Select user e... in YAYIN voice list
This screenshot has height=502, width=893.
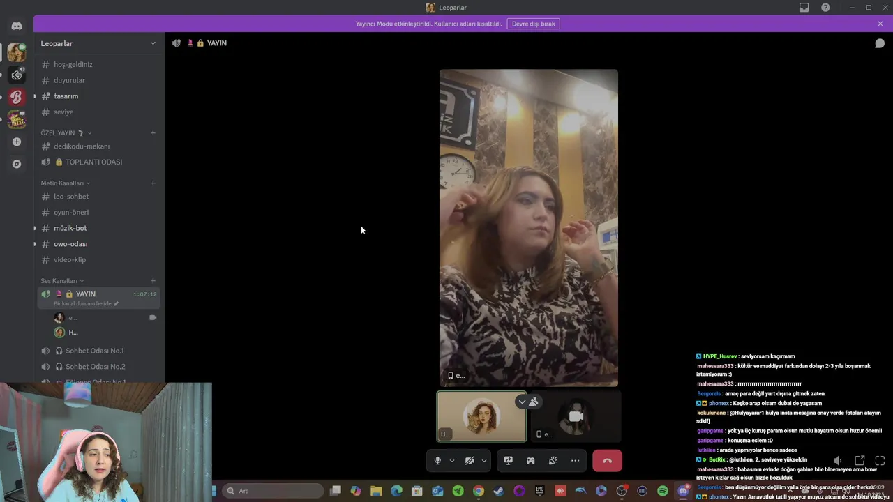pyautogui.click(x=105, y=318)
